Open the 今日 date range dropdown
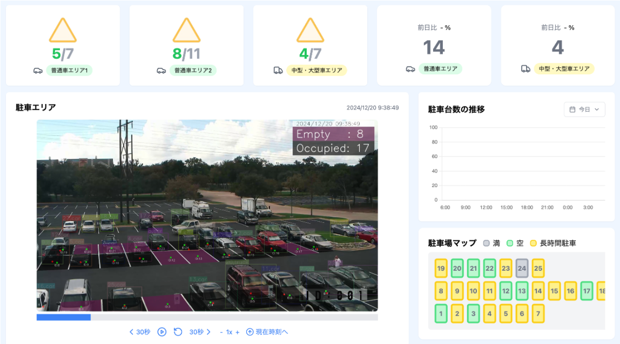 pos(584,110)
